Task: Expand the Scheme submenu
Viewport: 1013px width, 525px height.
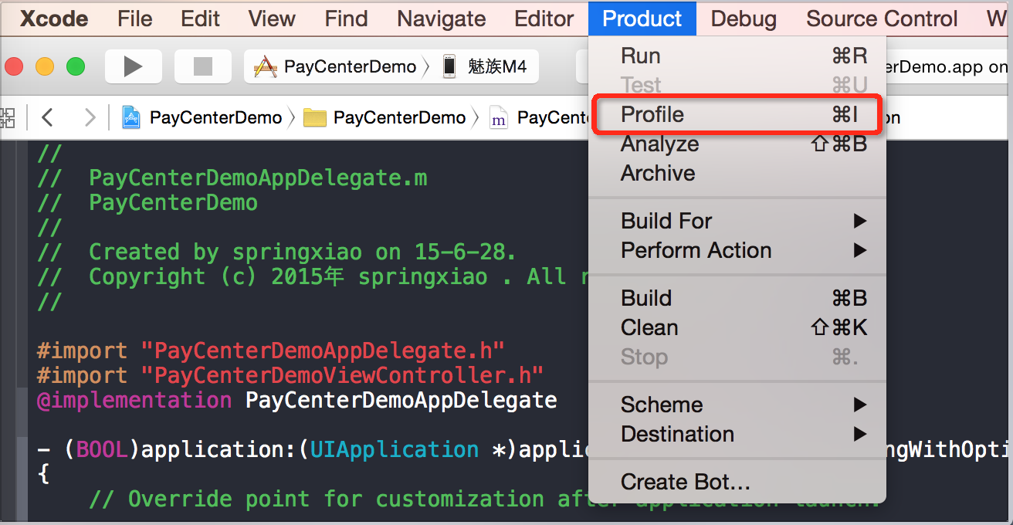Action: (x=737, y=405)
